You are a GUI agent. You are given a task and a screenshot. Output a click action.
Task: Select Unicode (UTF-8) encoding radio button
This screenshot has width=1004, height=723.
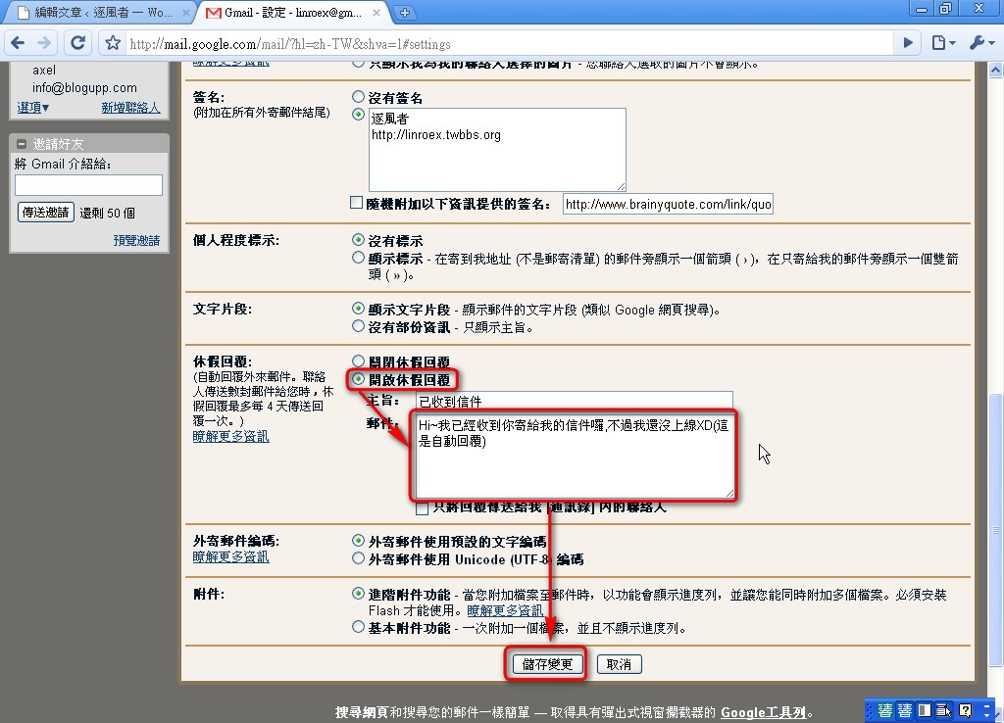pos(358,558)
